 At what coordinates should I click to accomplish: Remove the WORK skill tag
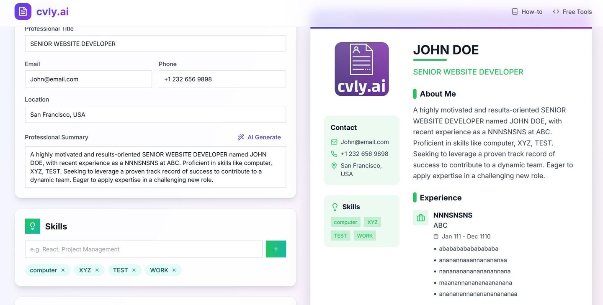[174, 270]
